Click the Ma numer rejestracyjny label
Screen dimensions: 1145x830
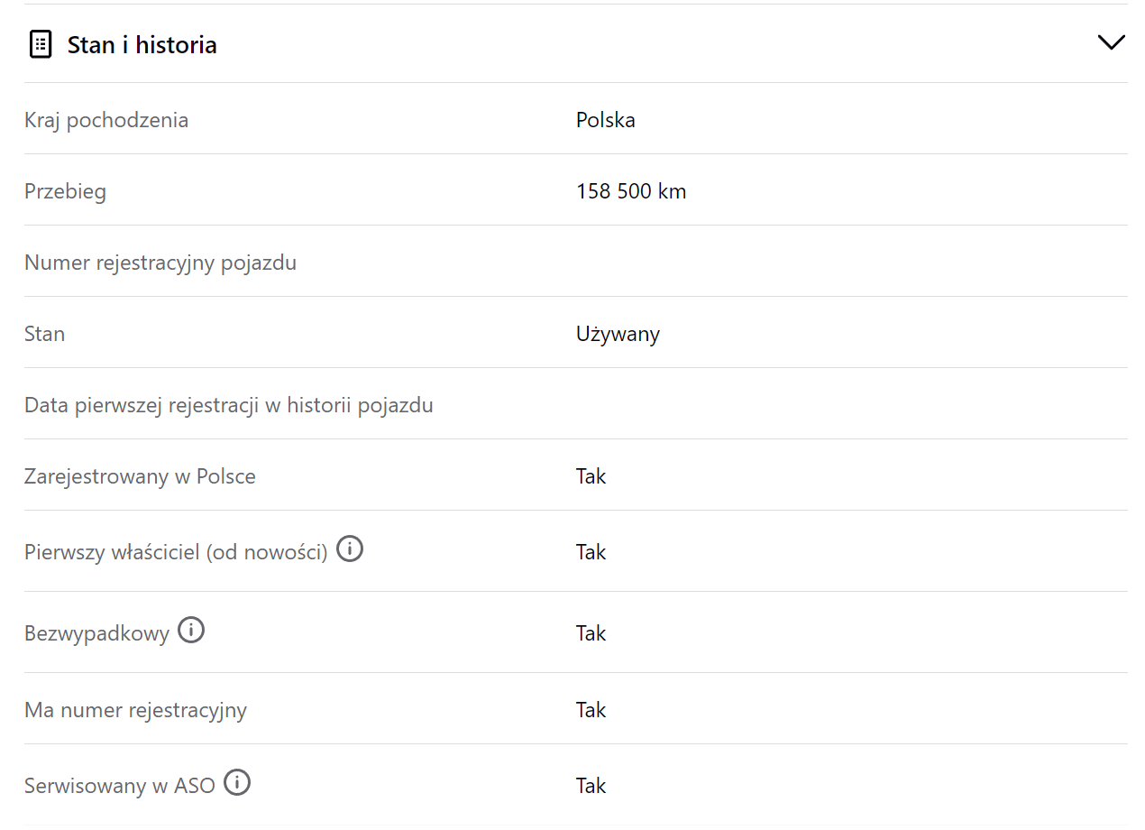coord(135,710)
